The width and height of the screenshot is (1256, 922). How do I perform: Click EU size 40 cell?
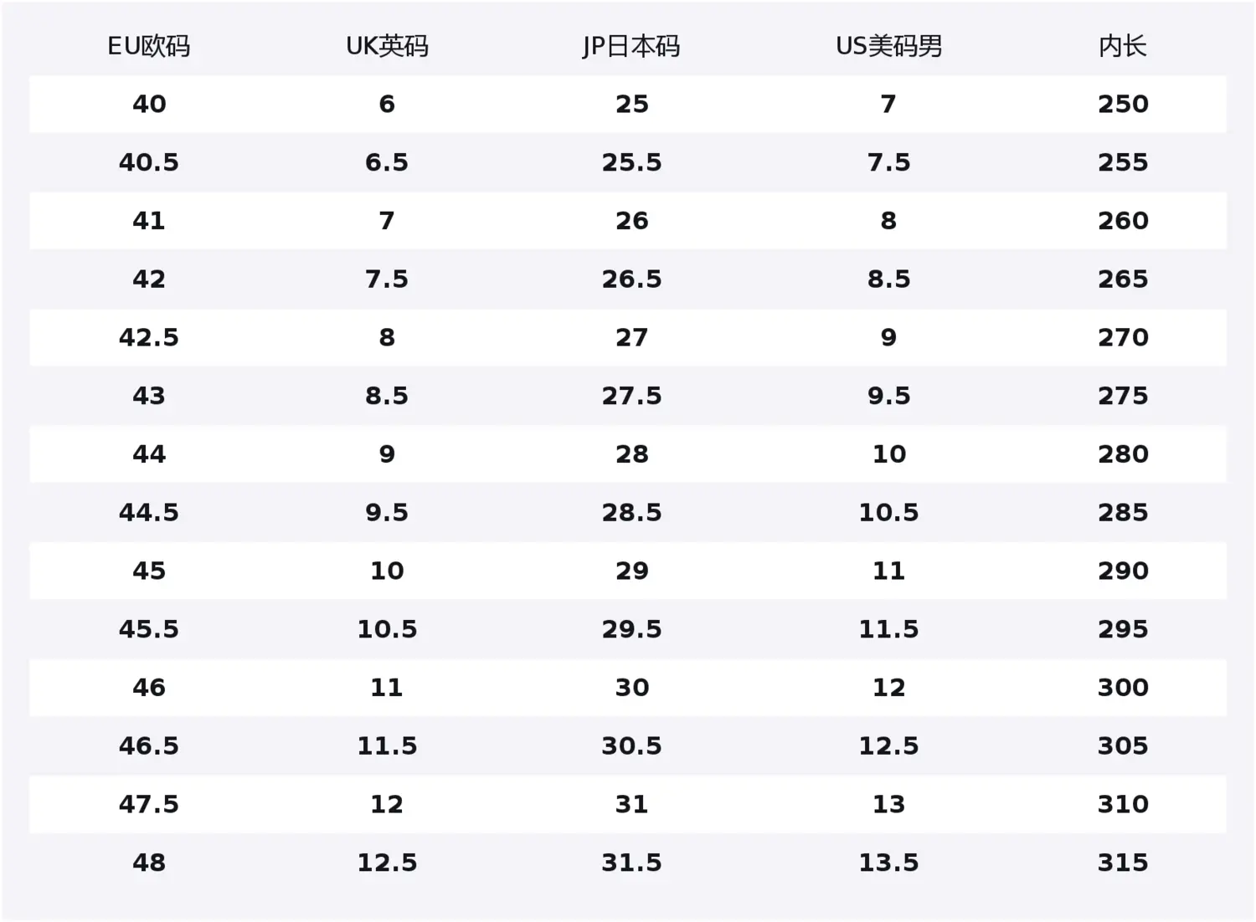[149, 104]
